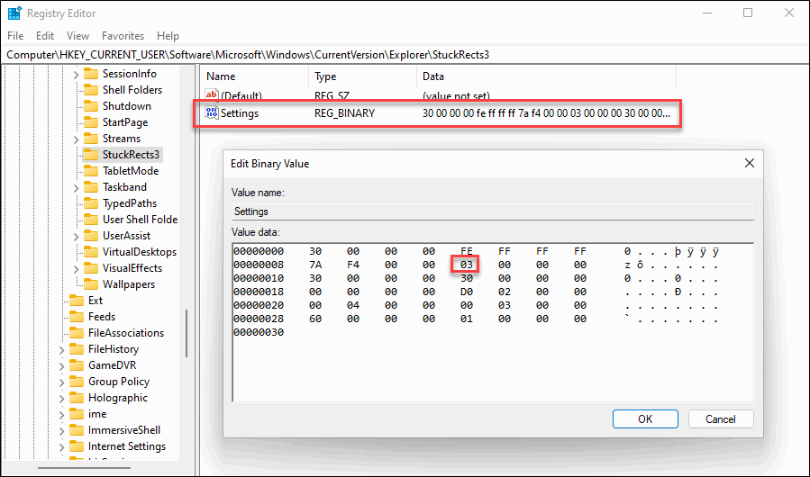Screen dimensions: 810x477
Task: Click the tree pane vertical scrollbar
Action: 186,334
